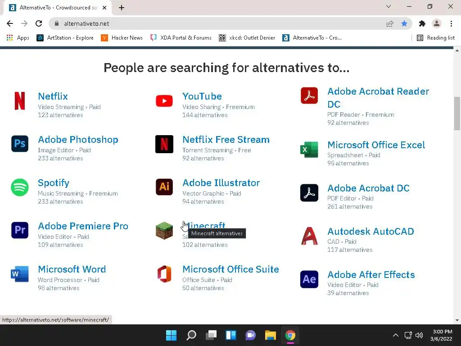
Task: Open Apps bookmarks shortcut
Action: pyautogui.click(x=18, y=38)
